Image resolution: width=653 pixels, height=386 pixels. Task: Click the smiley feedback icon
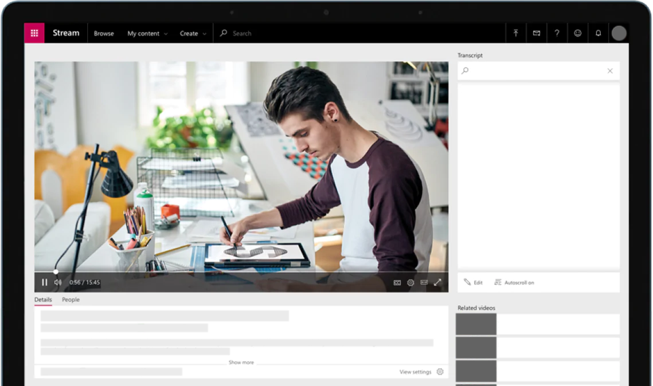click(577, 33)
